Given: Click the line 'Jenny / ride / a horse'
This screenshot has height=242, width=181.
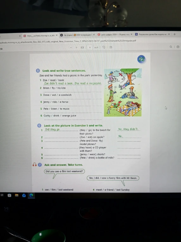Looking at the screenshot, I should (56, 102).
